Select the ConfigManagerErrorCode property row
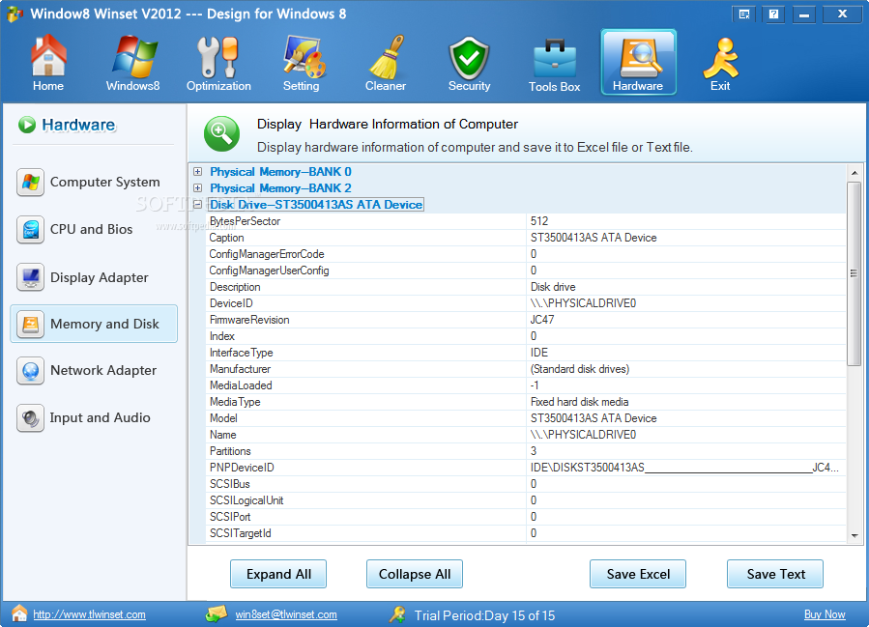Image resolution: width=869 pixels, height=627 pixels. pos(526,254)
